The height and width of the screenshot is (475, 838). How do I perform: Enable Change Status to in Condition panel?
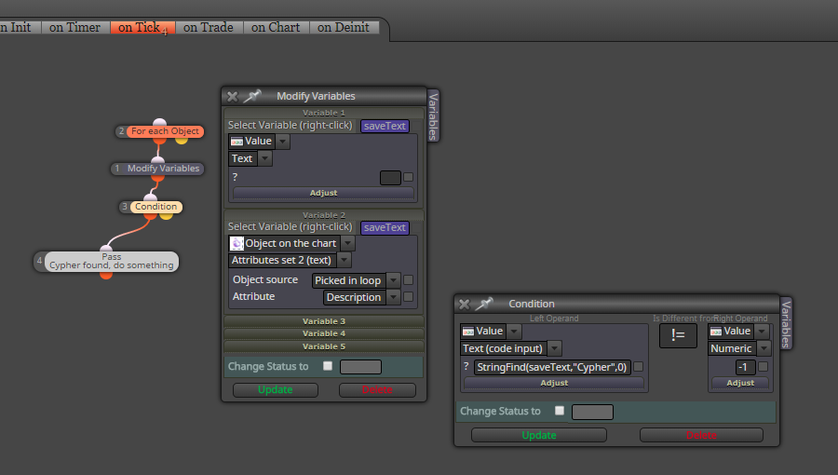[x=560, y=411]
